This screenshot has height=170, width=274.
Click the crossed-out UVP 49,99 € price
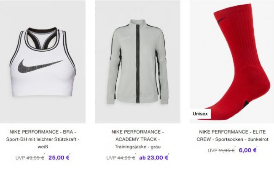coord(30,158)
